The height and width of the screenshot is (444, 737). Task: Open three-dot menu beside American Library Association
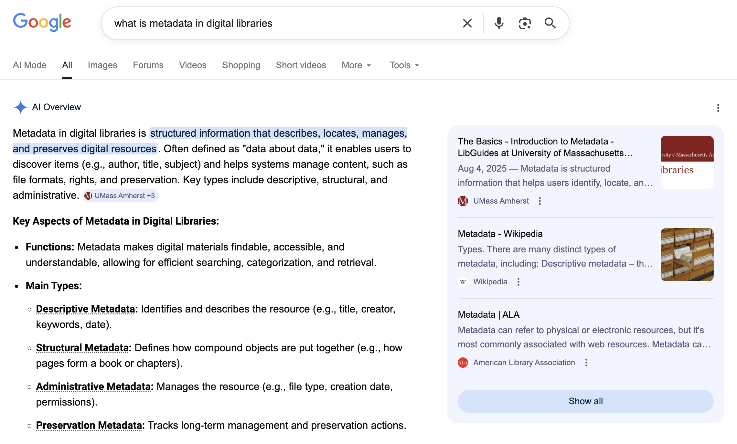(586, 363)
